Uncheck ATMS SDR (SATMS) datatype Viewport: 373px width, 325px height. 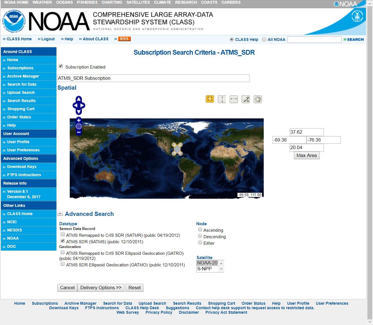pyautogui.click(x=63, y=241)
